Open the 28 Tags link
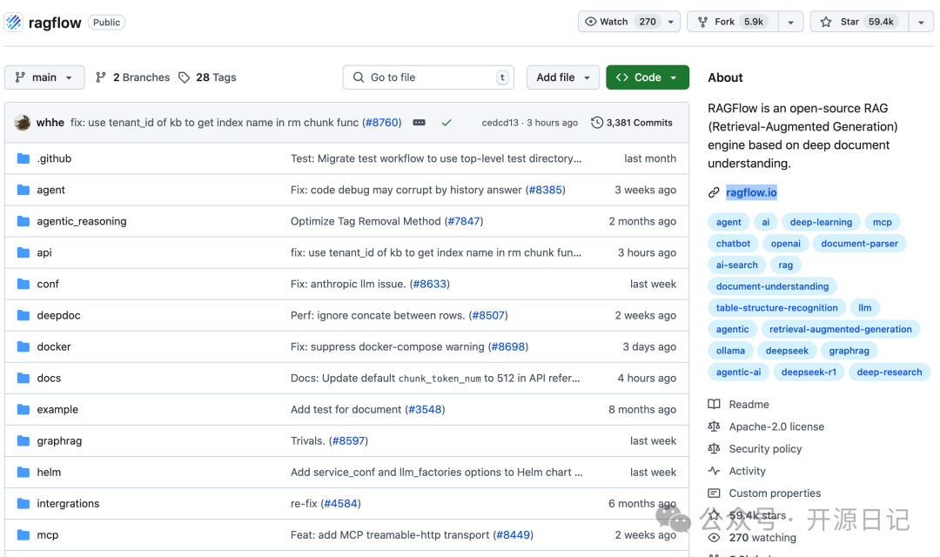Screen dimensions: 940x557 (x=207, y=77)
